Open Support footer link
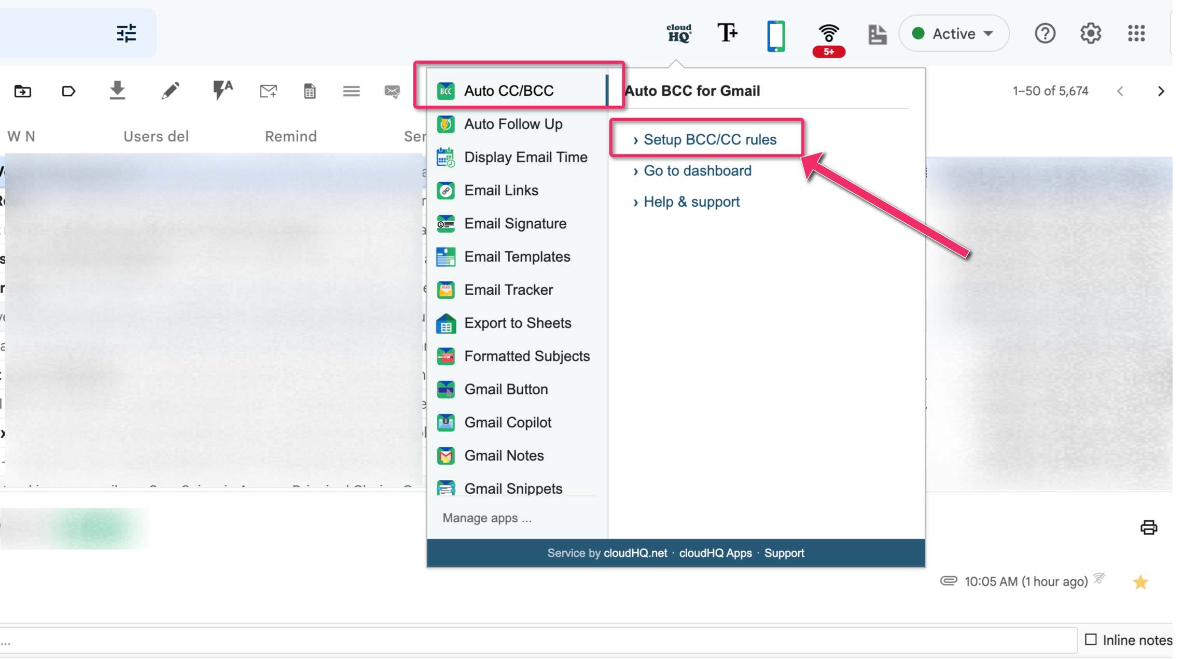The image size is (1183, 659). pyautogui.click(x=784, y=553)
